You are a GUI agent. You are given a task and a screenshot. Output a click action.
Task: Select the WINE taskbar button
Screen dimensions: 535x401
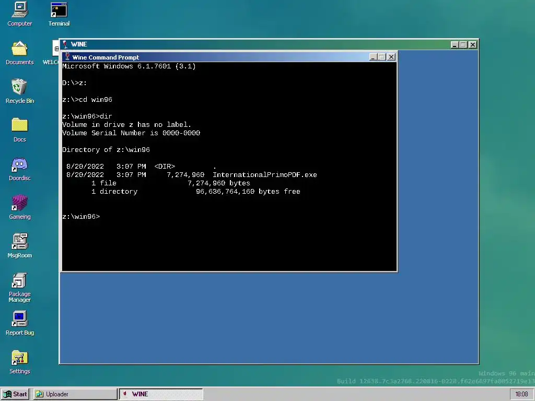point(161,394)
